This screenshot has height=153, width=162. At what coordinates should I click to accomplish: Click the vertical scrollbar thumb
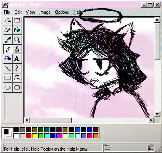click(157, 41)
